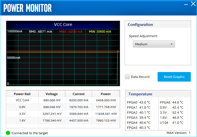Image resolution: width=197 pixels, height=137 pixels.
Task: Click the Current column header
Action: click(x=79, y=94)
